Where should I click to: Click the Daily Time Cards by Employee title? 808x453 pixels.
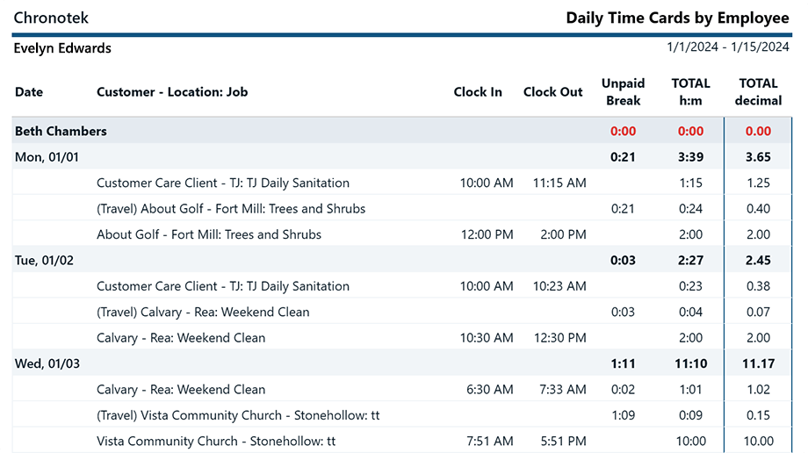tap(678, 18)
